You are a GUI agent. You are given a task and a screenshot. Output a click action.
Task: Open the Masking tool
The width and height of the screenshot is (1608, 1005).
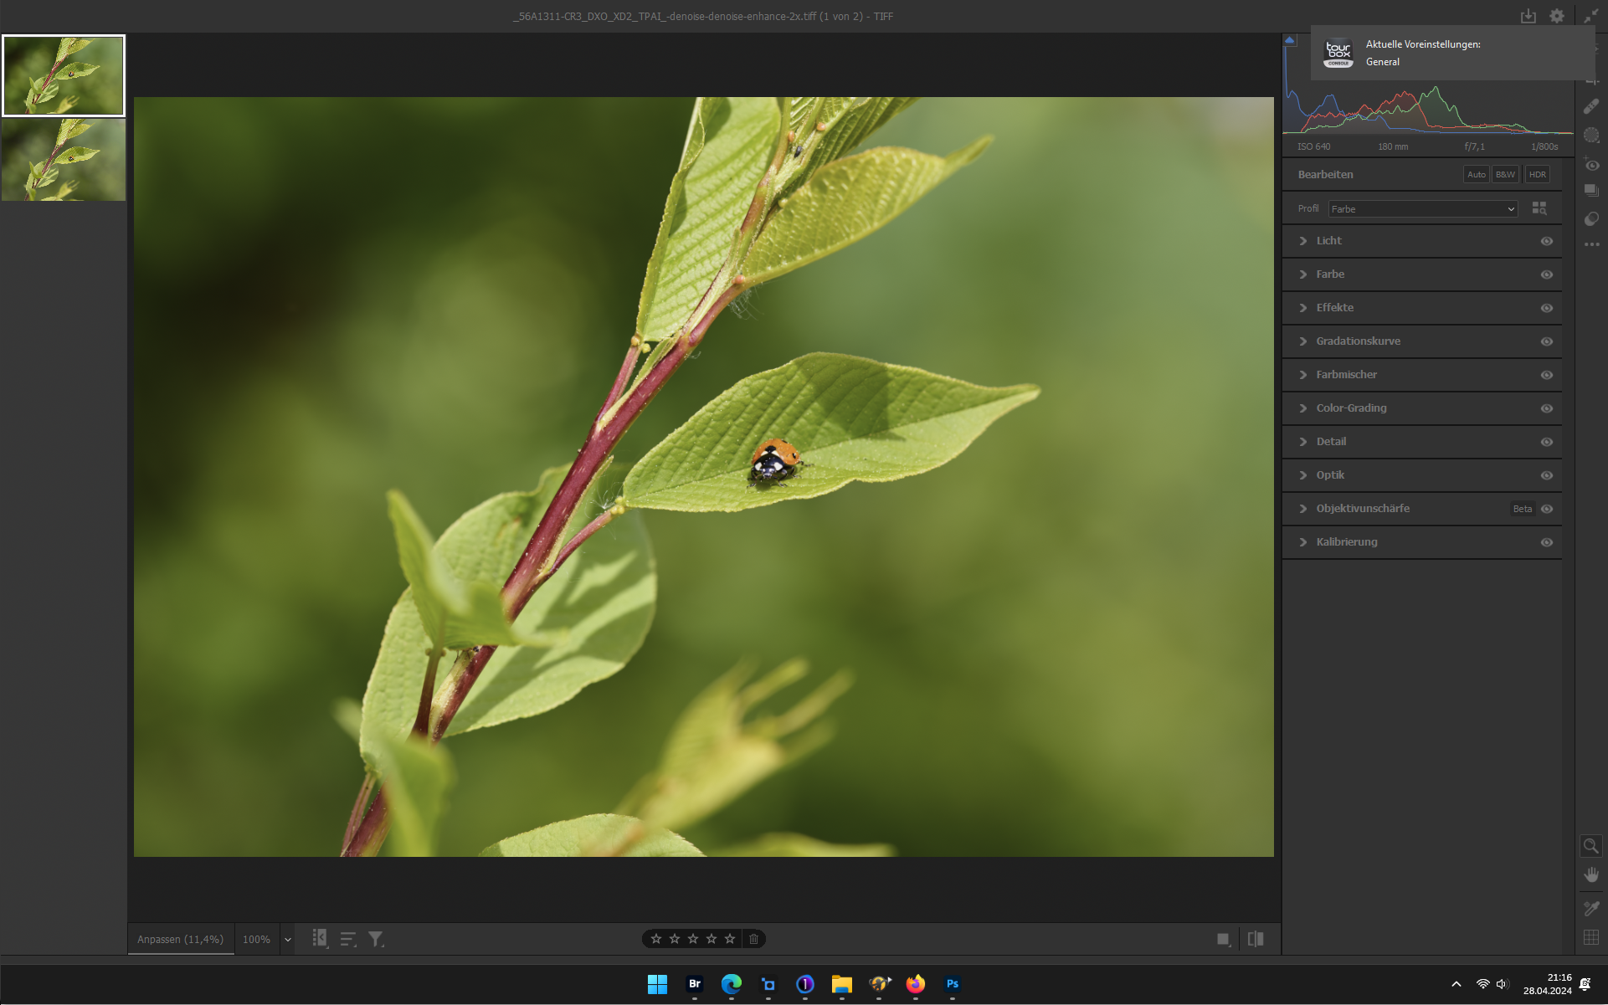pyautogui.click(x=1591, y=136)
